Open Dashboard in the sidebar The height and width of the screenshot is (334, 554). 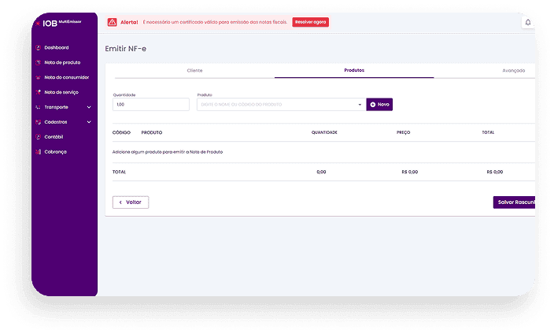(x=57, y=47)
